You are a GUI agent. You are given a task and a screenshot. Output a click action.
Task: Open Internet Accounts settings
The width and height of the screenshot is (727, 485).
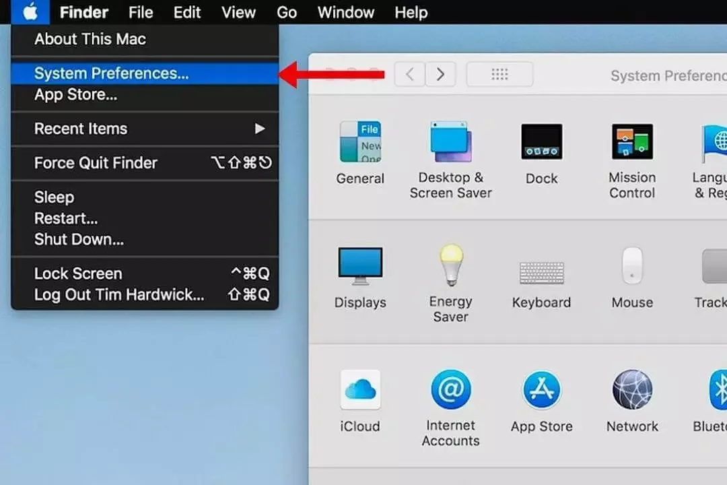(450, 391)
